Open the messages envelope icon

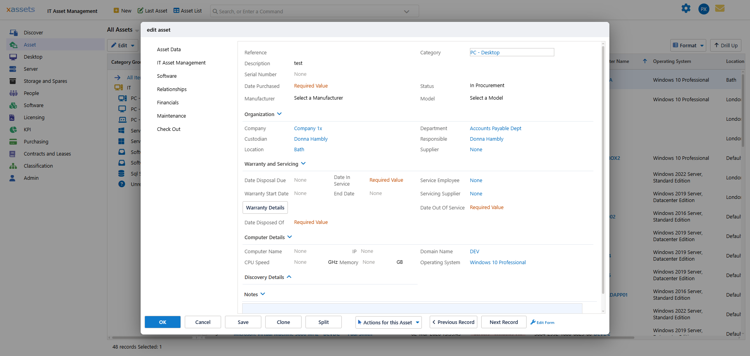tap(720, 8)
